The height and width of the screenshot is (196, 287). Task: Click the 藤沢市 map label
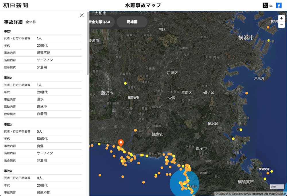click(x=107, y=93)
